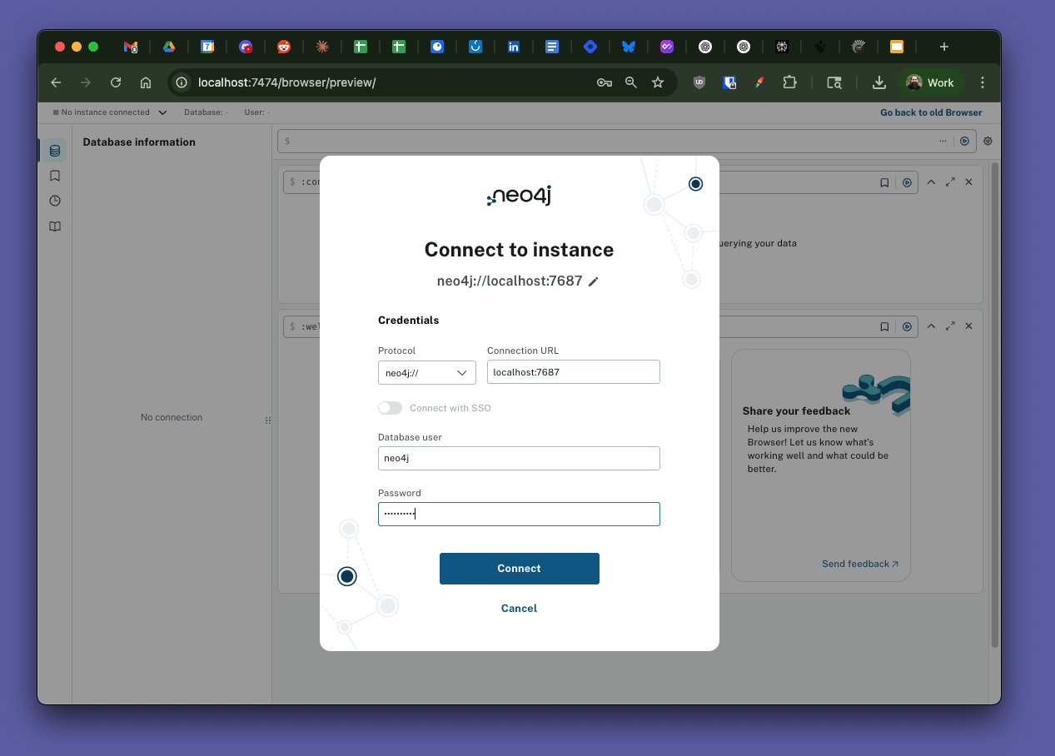Click the Connect button
Image resolution: width=1055 pixels, height=756 pixels.
tap(519, 569)
